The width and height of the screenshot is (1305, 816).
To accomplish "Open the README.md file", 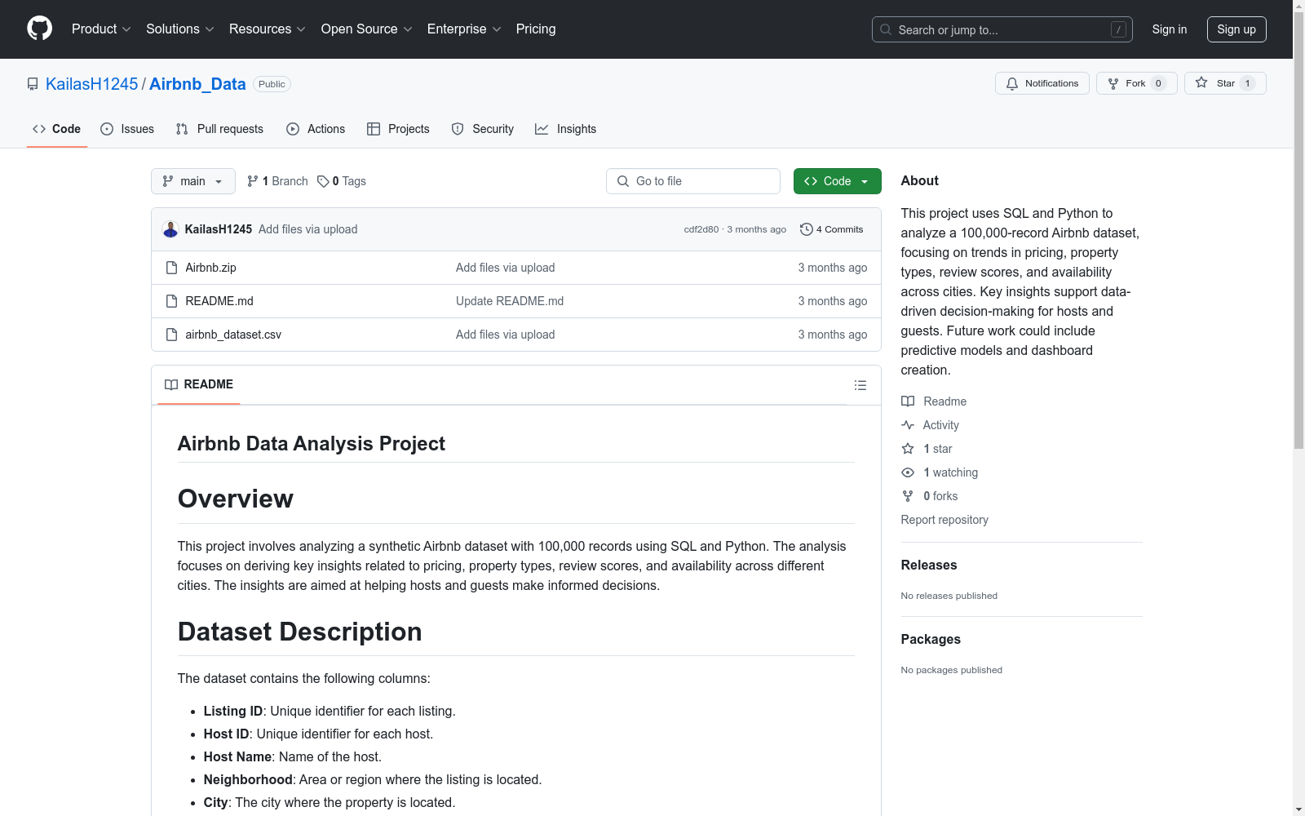I will (219, 301).
